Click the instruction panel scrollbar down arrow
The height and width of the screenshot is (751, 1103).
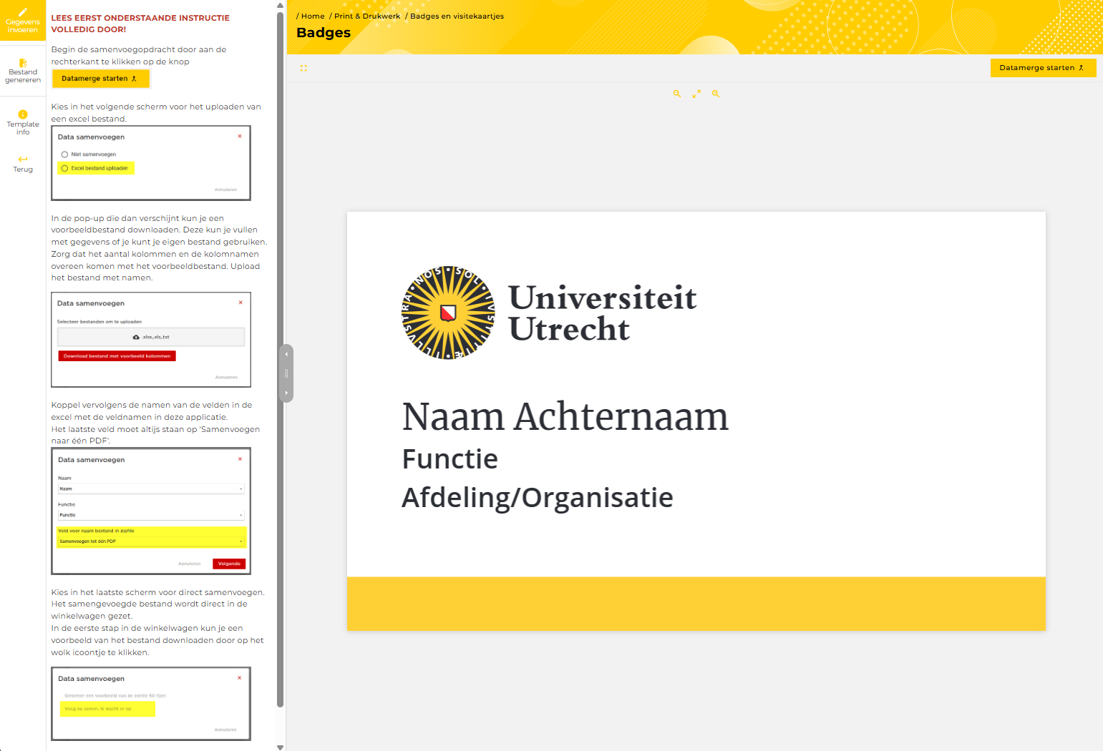(x=281, y=747)
